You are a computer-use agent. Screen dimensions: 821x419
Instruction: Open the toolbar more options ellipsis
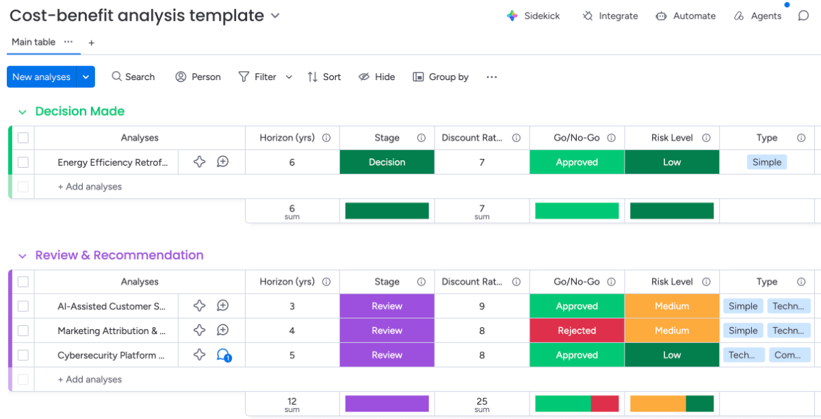[x=492, y=77]
